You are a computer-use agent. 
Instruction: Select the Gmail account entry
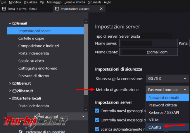click(x=22, y=23)
